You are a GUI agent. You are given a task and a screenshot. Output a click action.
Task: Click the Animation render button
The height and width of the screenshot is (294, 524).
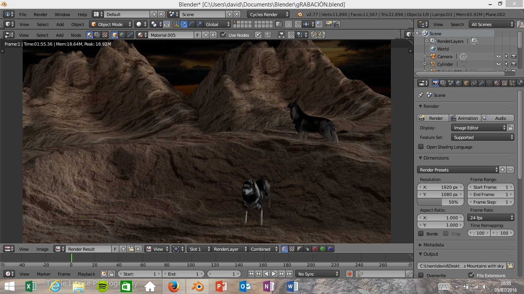[x=465, y=118]
